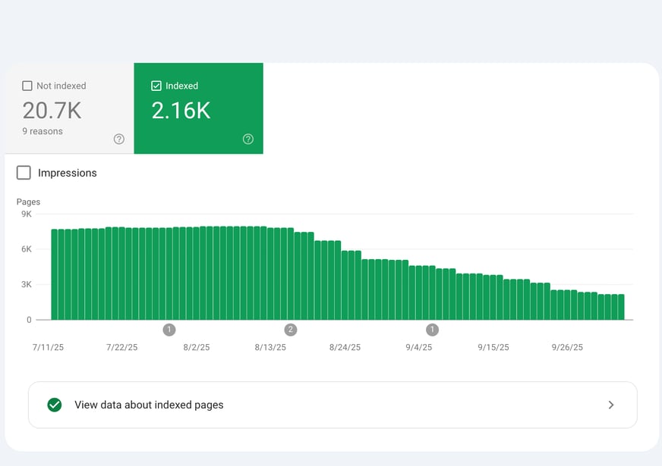Click the 9K axis label
Image resolution: width=662 pixels, height=466 pixels.
pyautogui.click(x=26, y=214)
